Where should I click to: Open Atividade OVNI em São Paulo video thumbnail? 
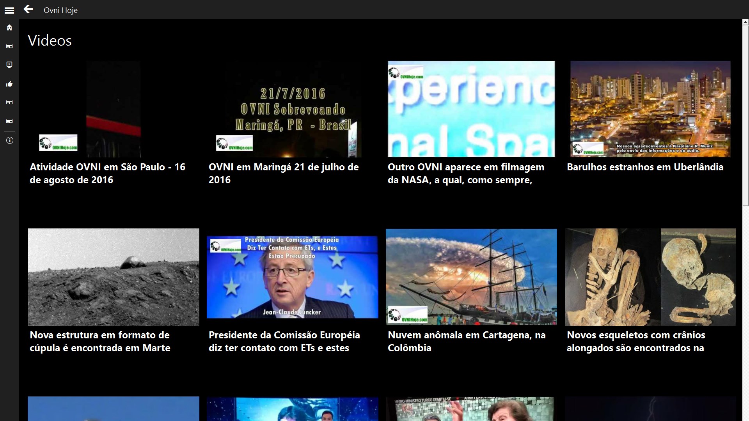(x=113, y=109)
